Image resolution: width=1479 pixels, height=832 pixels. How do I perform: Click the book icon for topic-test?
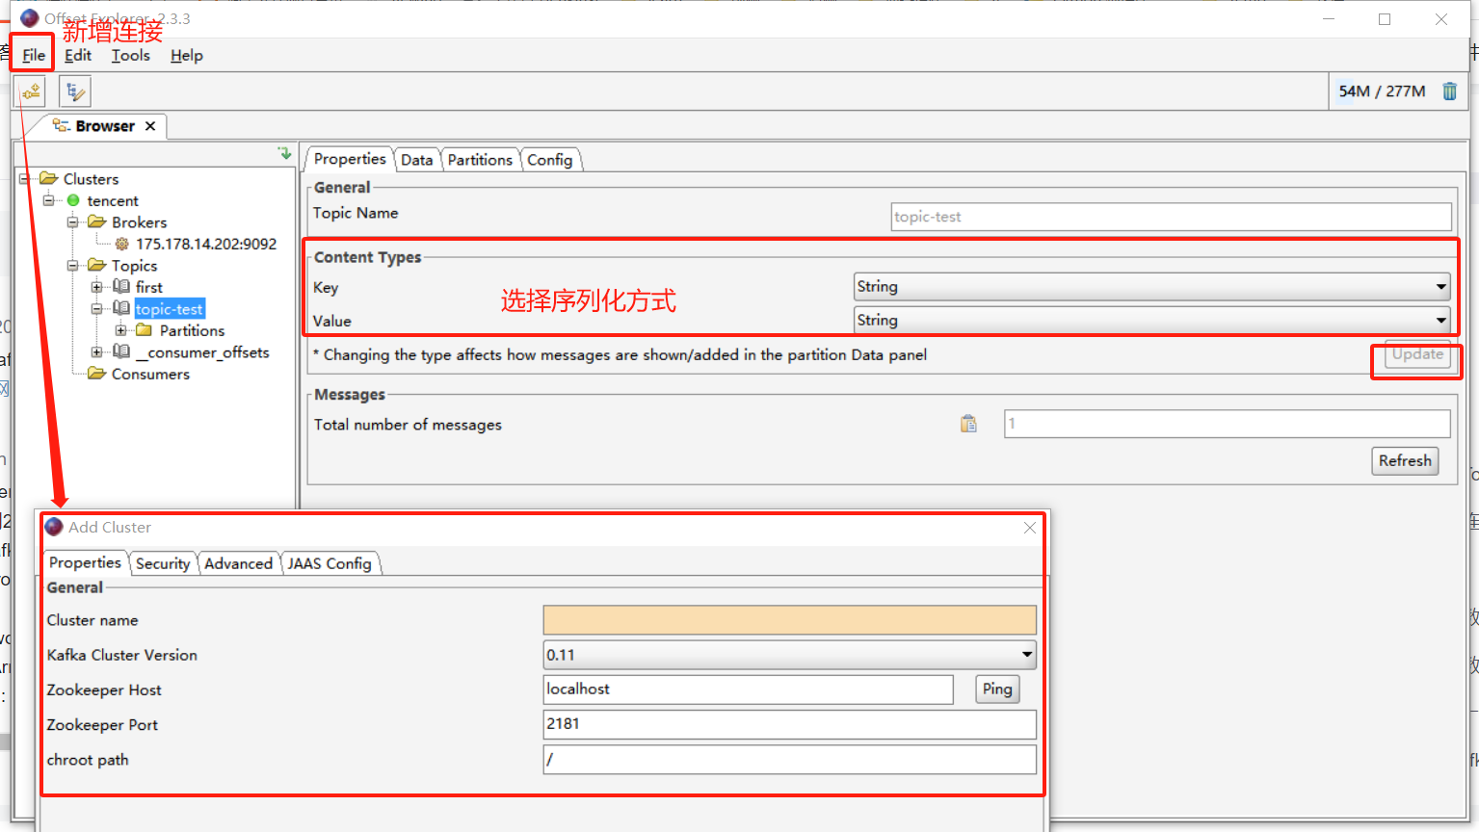coord(121,308)
